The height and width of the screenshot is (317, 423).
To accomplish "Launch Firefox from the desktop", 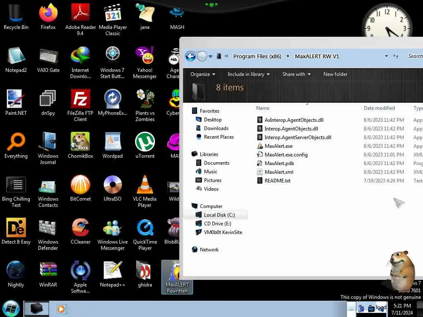I will click(48, 17).
